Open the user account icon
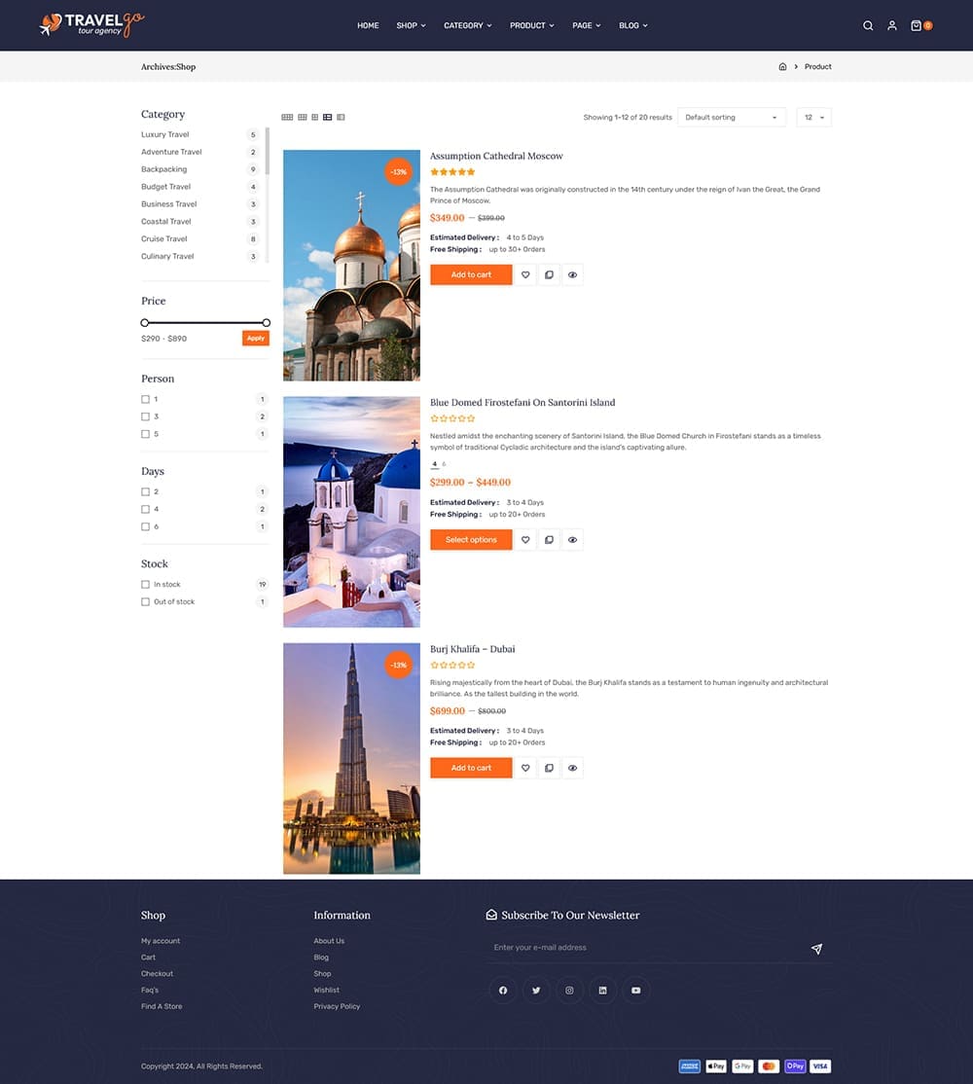This screenshot has width=973, height=1084. pos(892,25)
